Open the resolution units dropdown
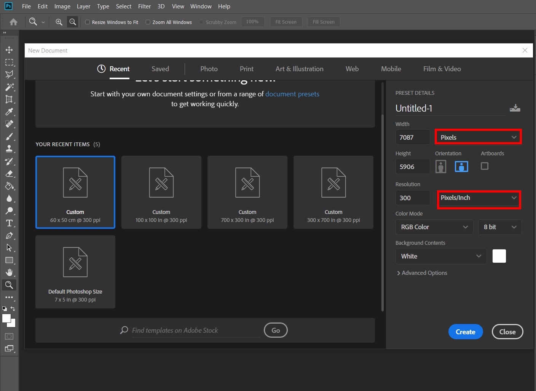The width and height of the screenshot is (536, 391). pyautogui.click(x=479, y=199)
